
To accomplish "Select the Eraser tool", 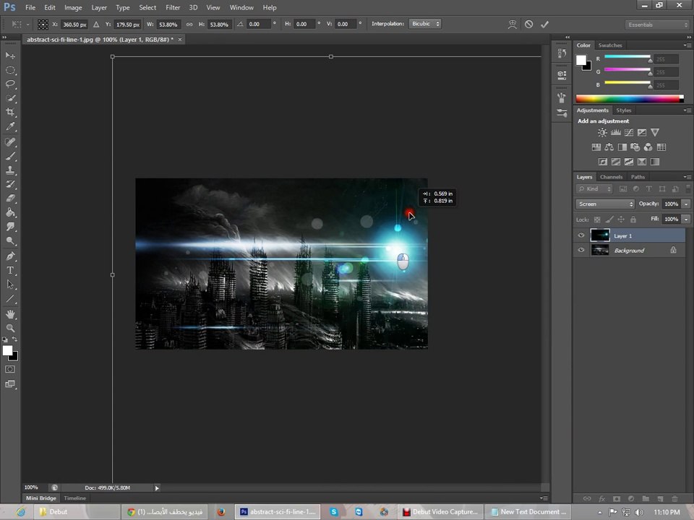I will [10, 199].
